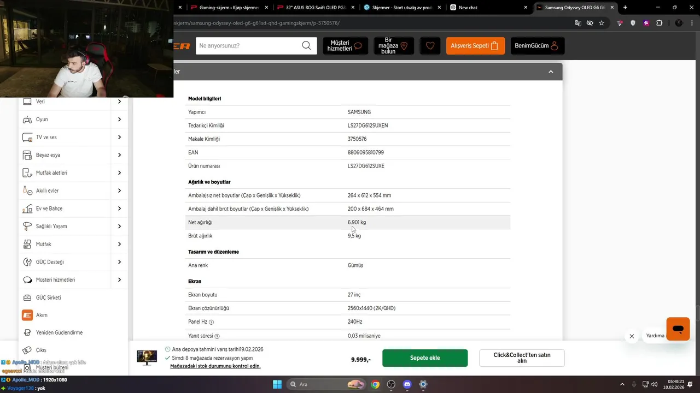Expand the Beyaz eşya category
Viewport: 700px width, 393px height.
pos(119,155)
